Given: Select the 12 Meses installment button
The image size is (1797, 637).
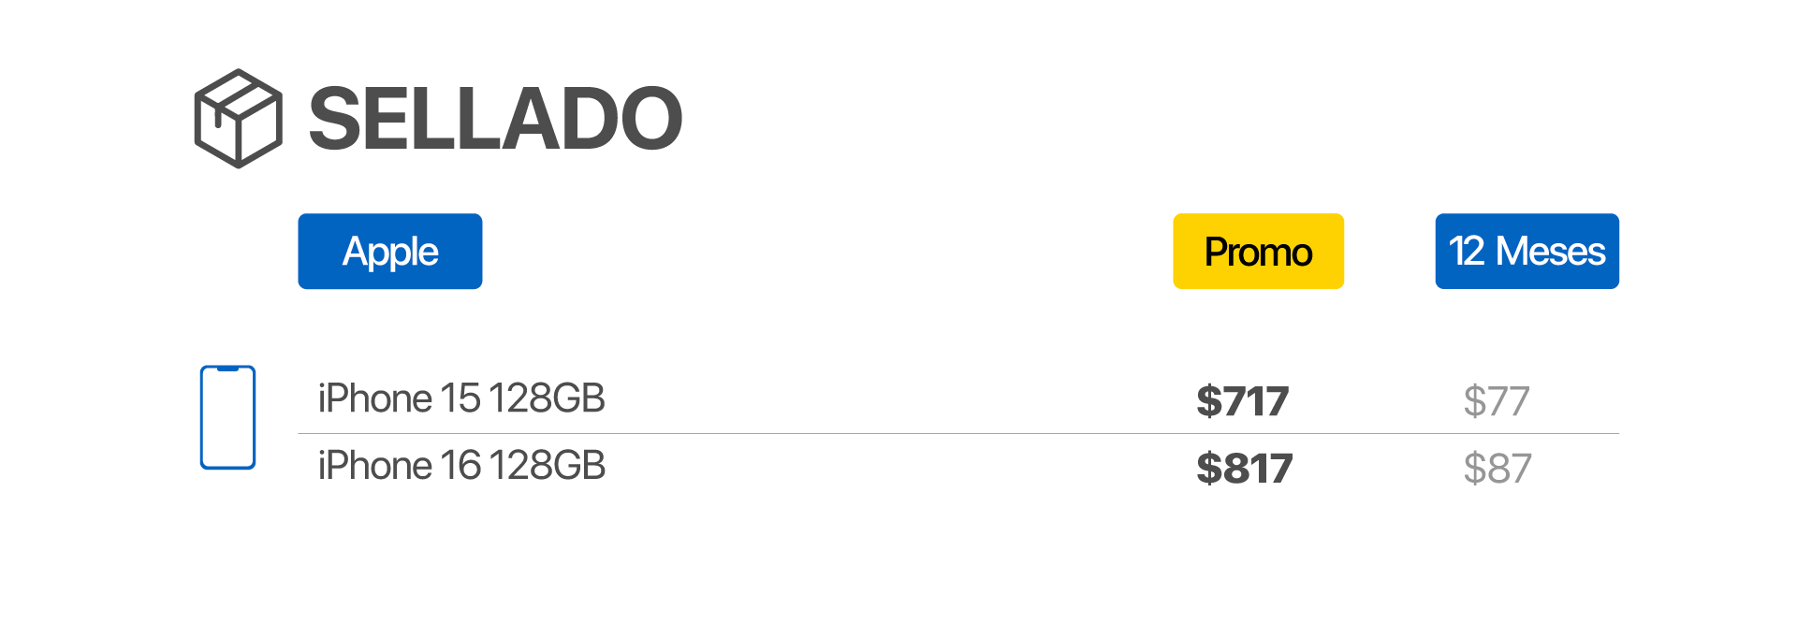Looking at the screenshot, I should (x=1527, y=252).
